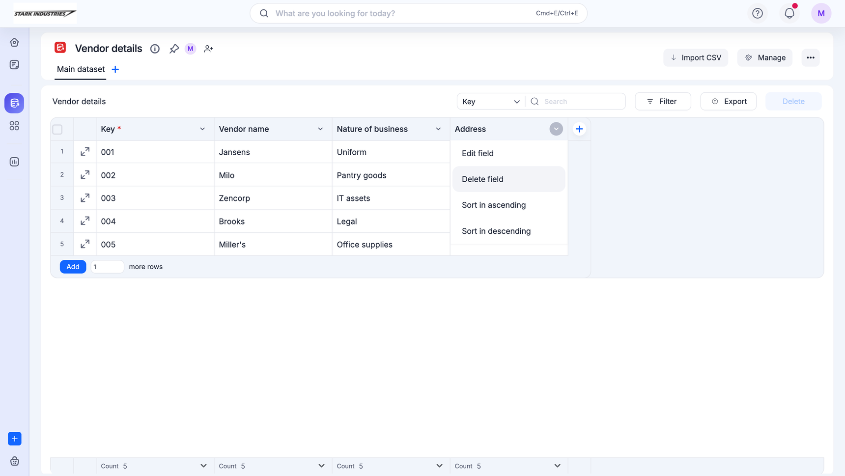This screenshot has height=476, width=845.
Task: Open the more options ellipsis button
Action: click(x=810, y=57)
